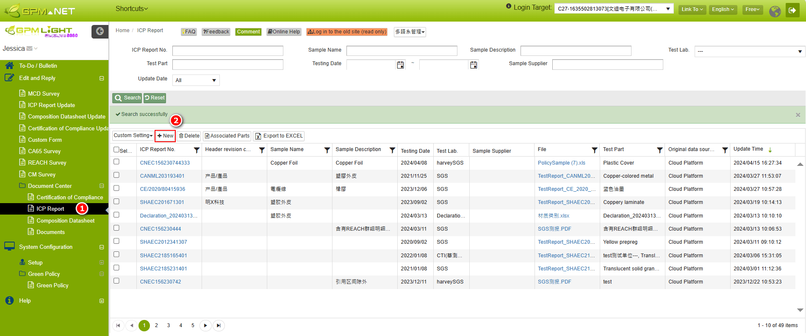The height and width of the screenshot is (336, 806).
Task: Click filter icon on File column
Action: (x=595, y=150)
